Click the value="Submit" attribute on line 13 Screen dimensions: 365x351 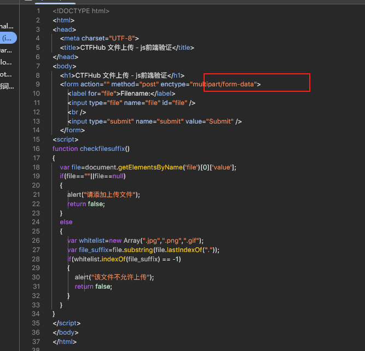click(x=210, y=121)
